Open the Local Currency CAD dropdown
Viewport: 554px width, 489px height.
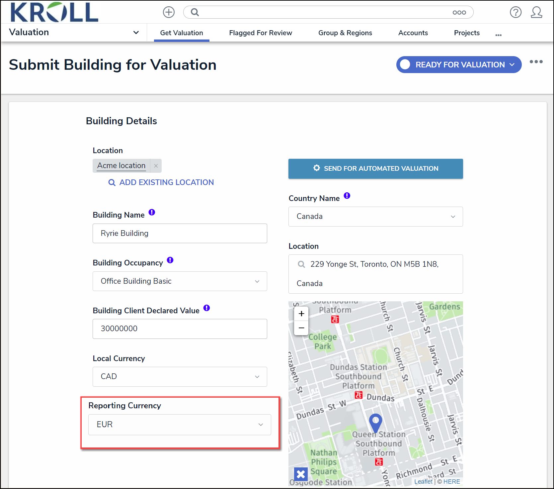tap(180, 377)
